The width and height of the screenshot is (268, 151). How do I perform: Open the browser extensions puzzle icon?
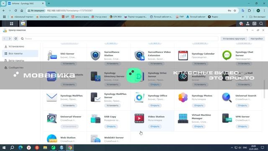click(x=249, y=10)
